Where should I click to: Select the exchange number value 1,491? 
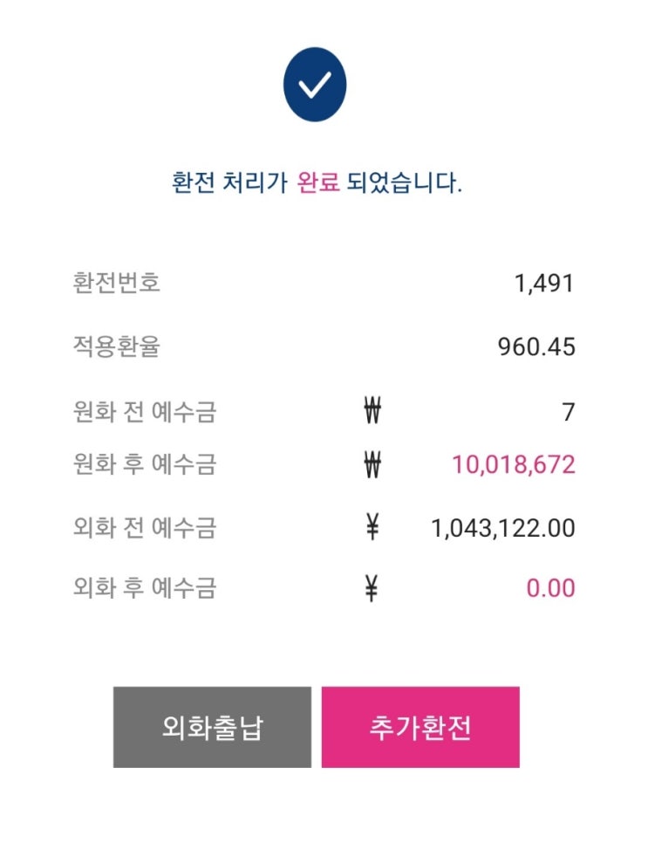click(544, 283)
